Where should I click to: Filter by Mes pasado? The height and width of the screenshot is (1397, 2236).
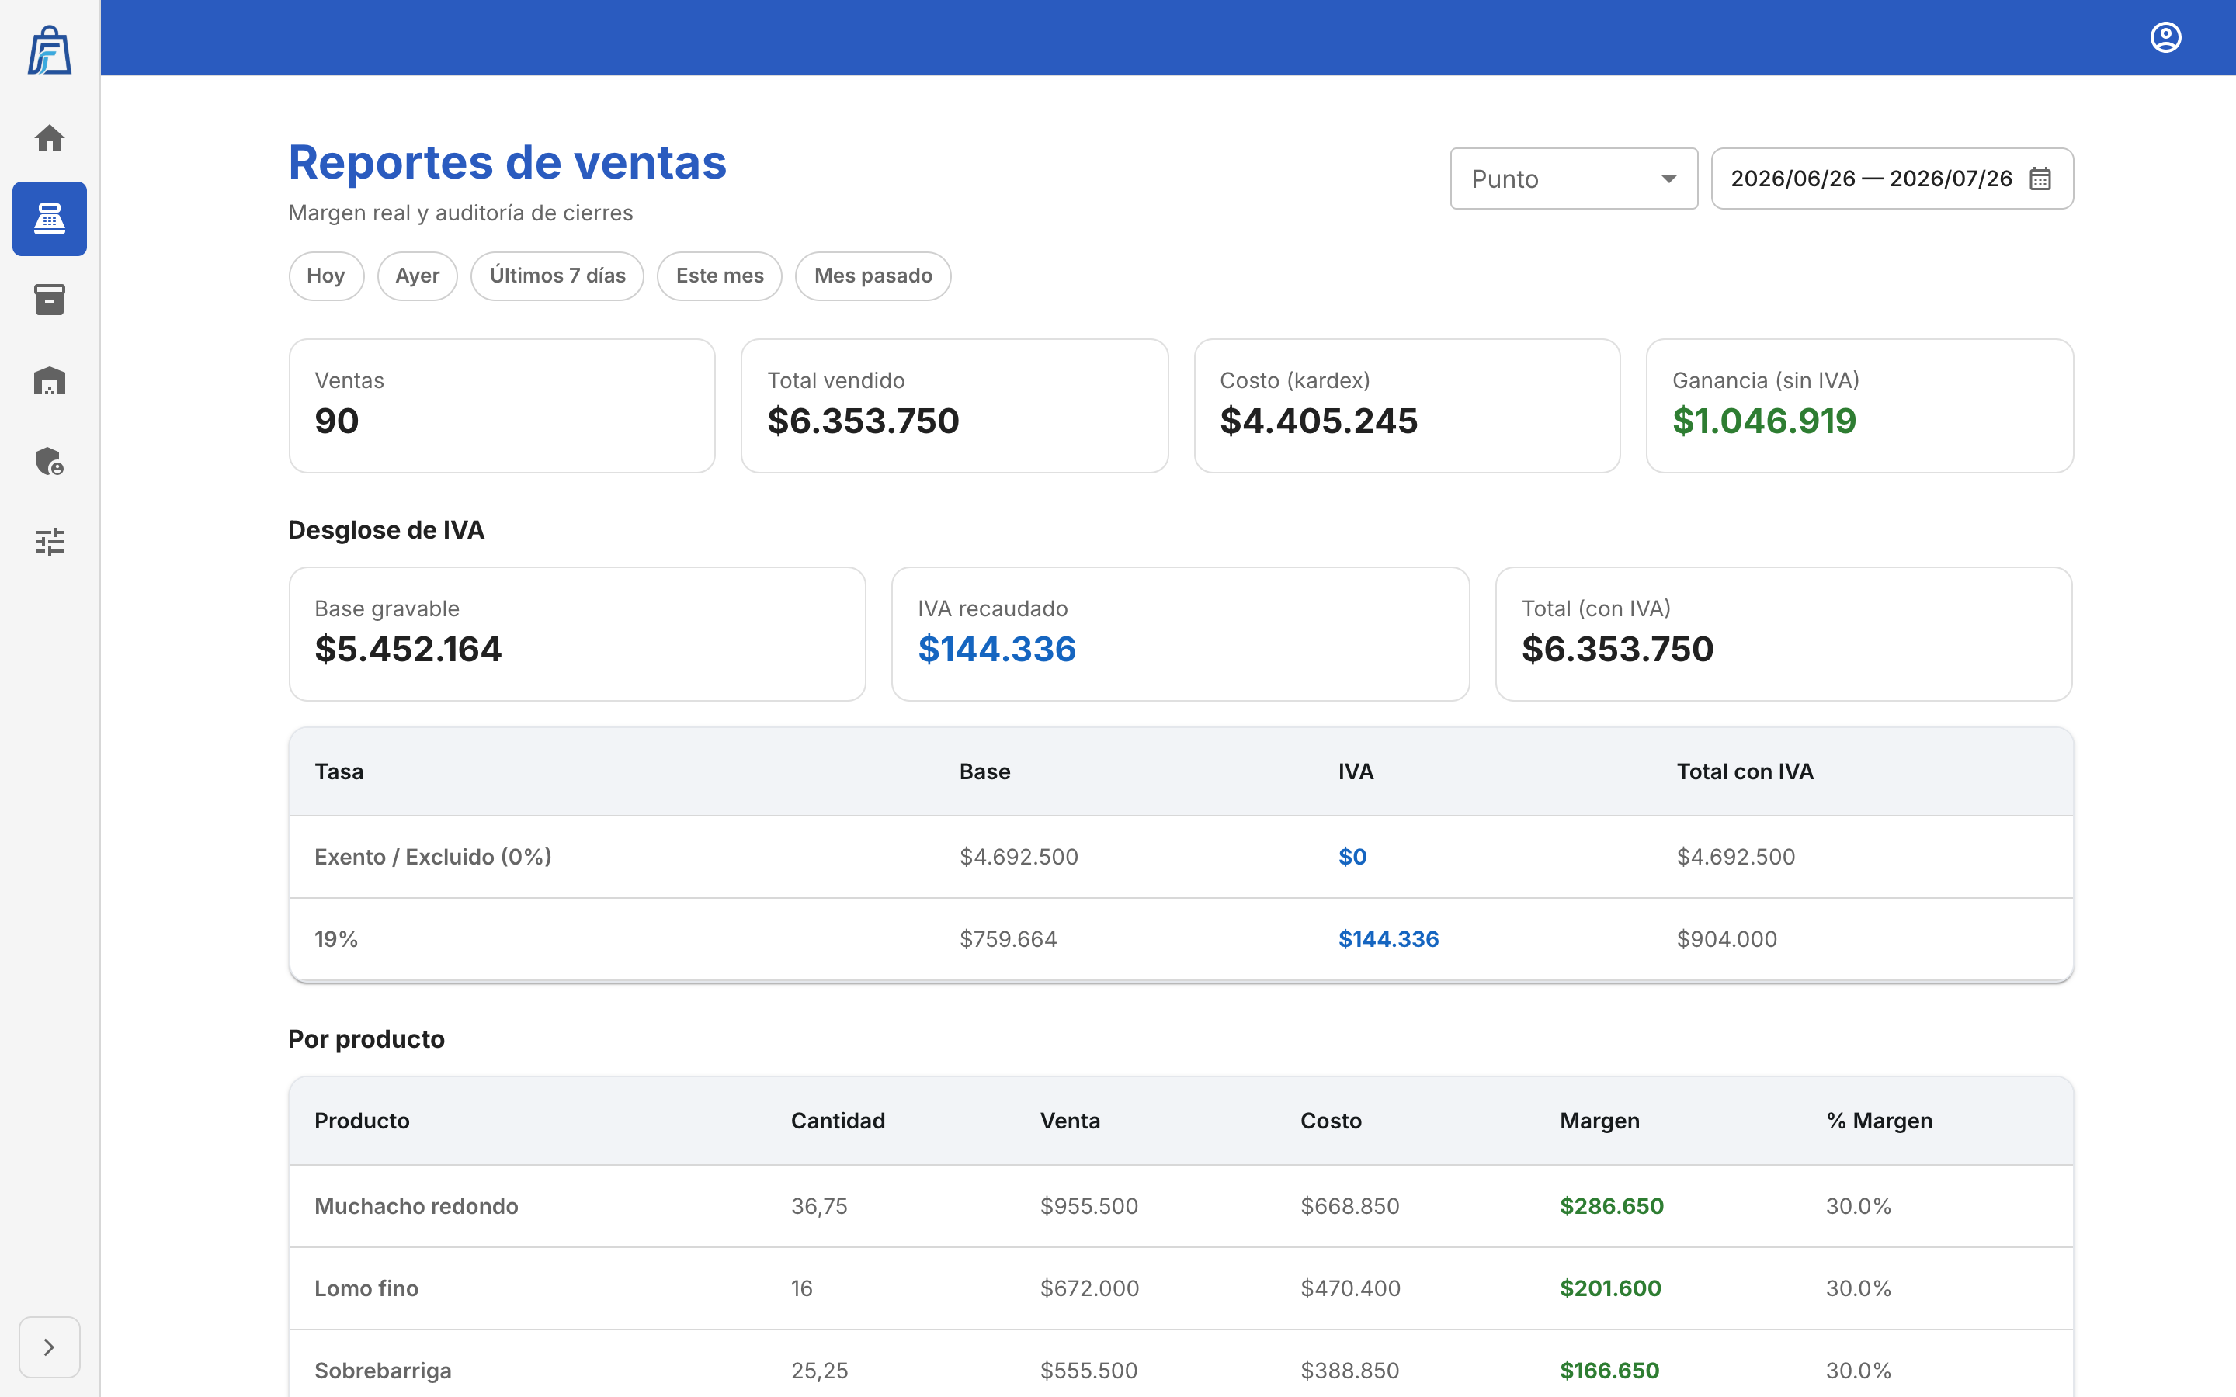(x=873, y=276)
